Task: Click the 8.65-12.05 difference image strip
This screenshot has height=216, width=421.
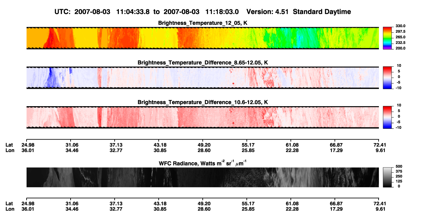Action: (x=202, y=77)
